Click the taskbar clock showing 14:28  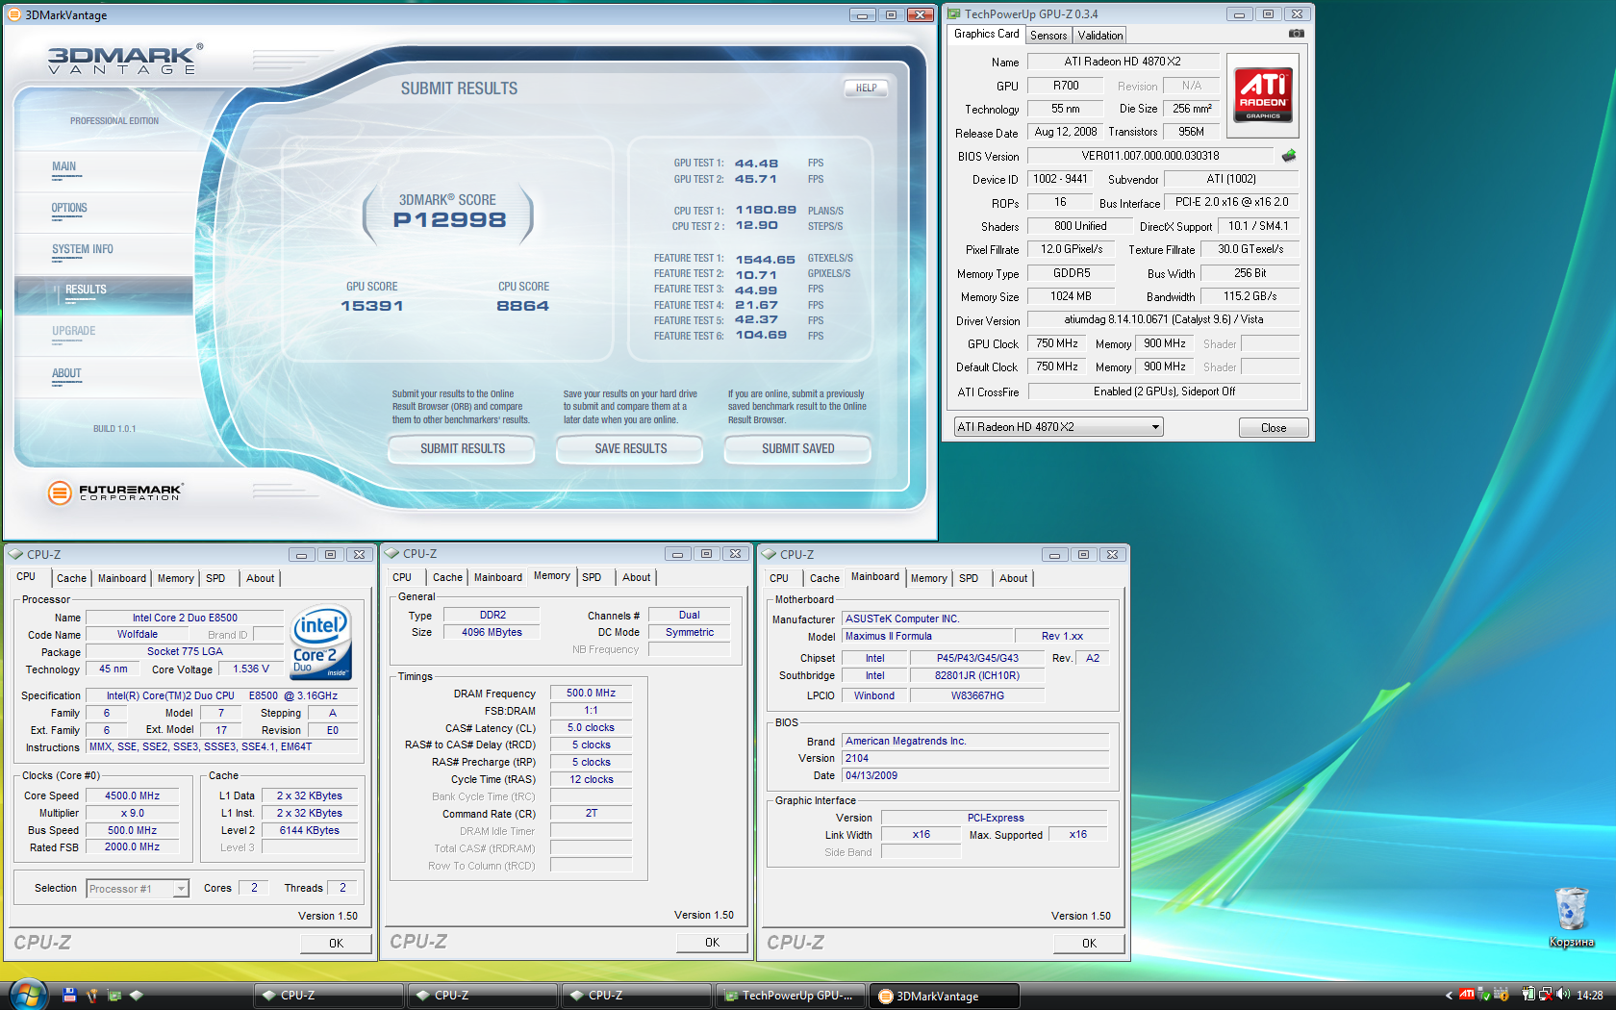coord(1590,996)
